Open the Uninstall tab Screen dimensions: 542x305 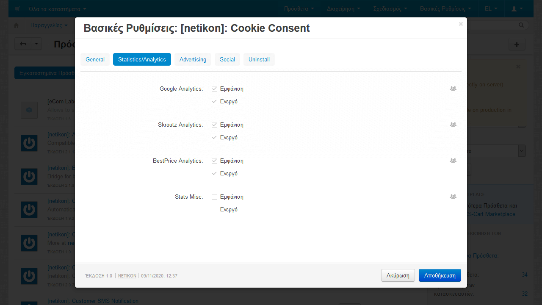(259, 59)
